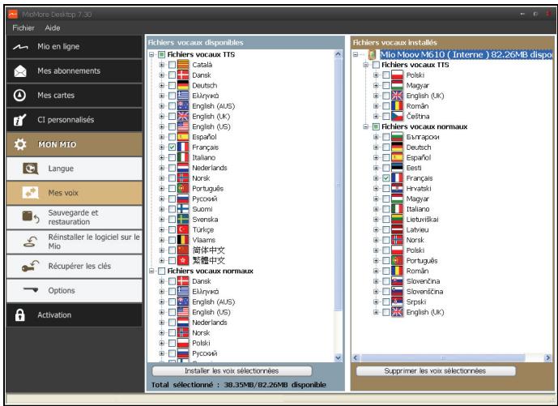Click the installed voices horizontal scrollbar
Viewport: 558px width, 406px height.
452,357
